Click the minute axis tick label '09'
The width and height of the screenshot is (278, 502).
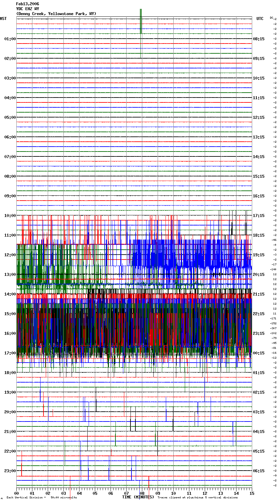coord(158,493)
